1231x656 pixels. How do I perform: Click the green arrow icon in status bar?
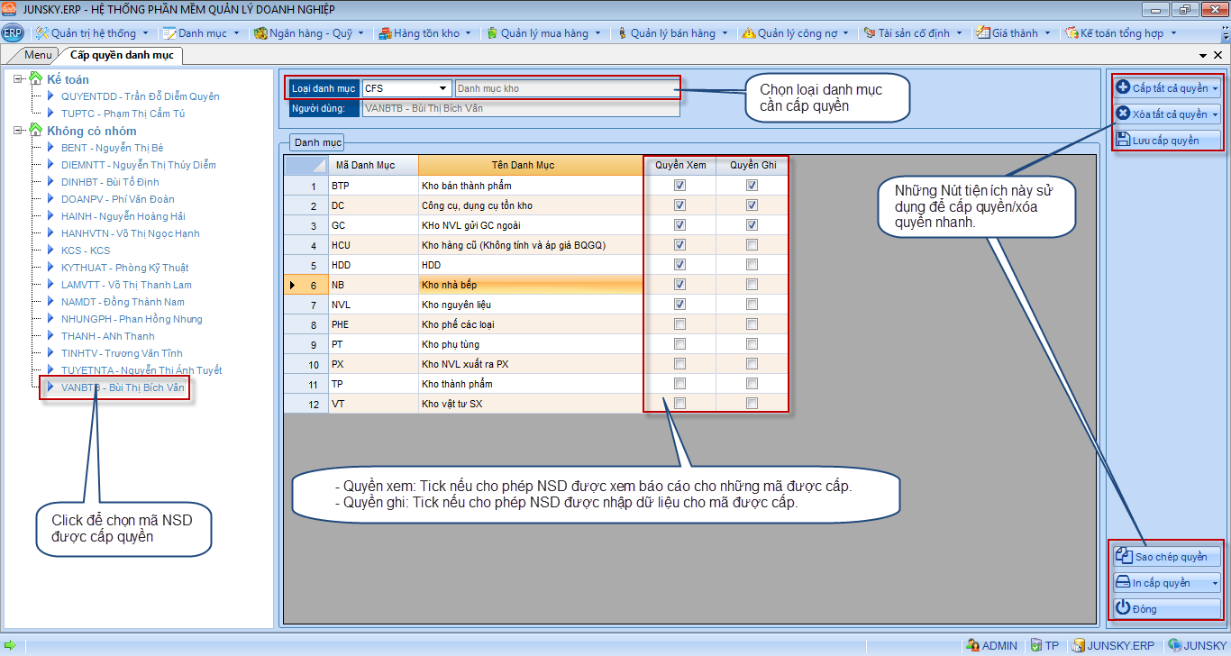(10, 645)
